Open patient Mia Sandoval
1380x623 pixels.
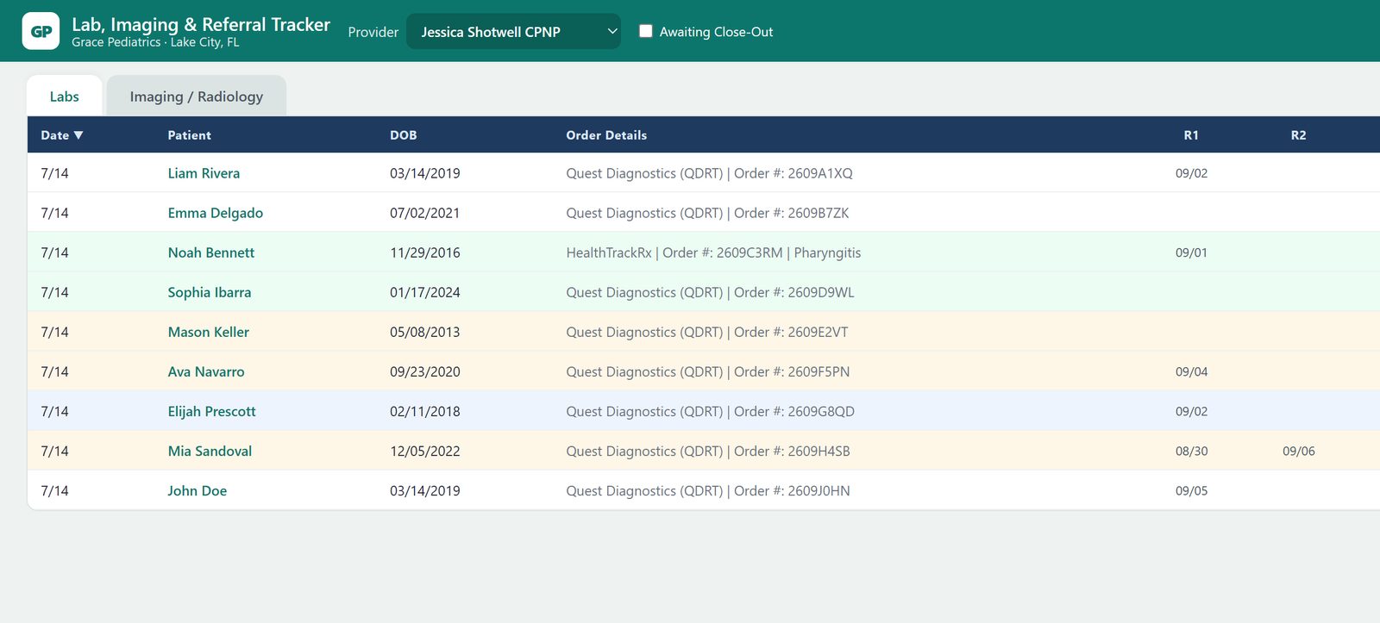coord(210,451)
